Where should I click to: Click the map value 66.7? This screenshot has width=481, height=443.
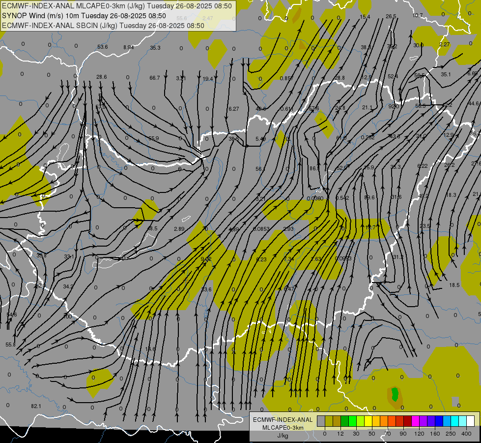[x=155, y=78]
